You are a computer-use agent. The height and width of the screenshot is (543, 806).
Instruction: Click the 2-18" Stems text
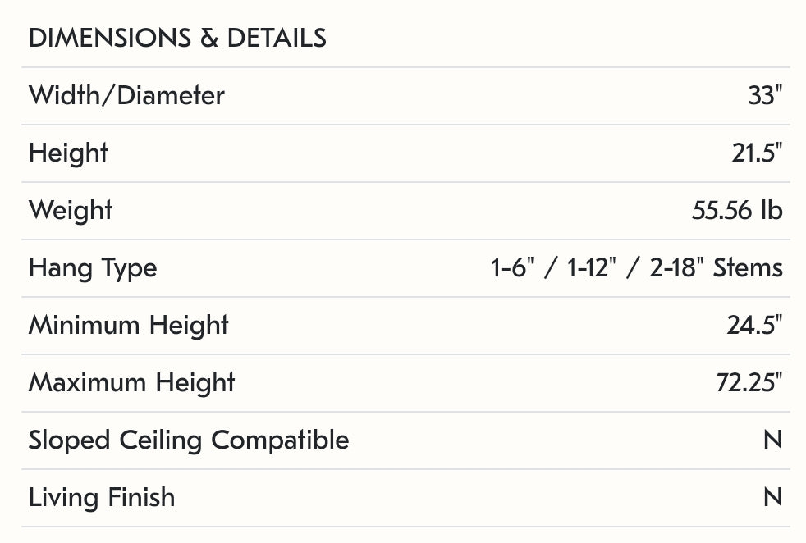coord(716,268)
